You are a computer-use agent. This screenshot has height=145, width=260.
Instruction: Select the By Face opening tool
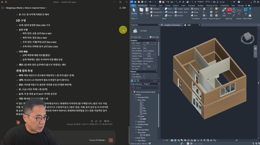(x=224, y=11)
